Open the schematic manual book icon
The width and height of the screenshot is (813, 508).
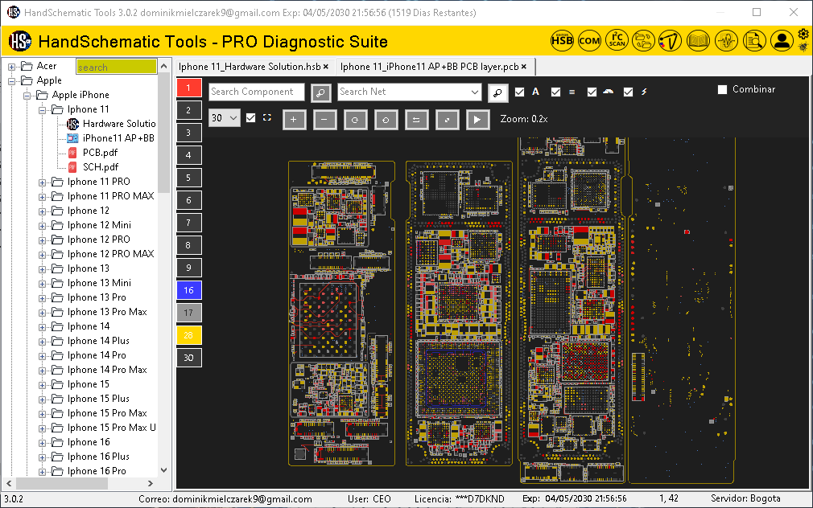click(x=697, y=41)
